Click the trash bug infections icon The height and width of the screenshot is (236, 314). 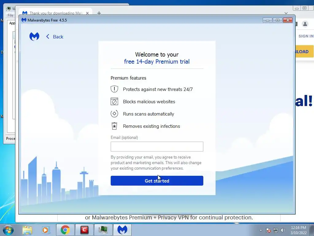[114, 126]
